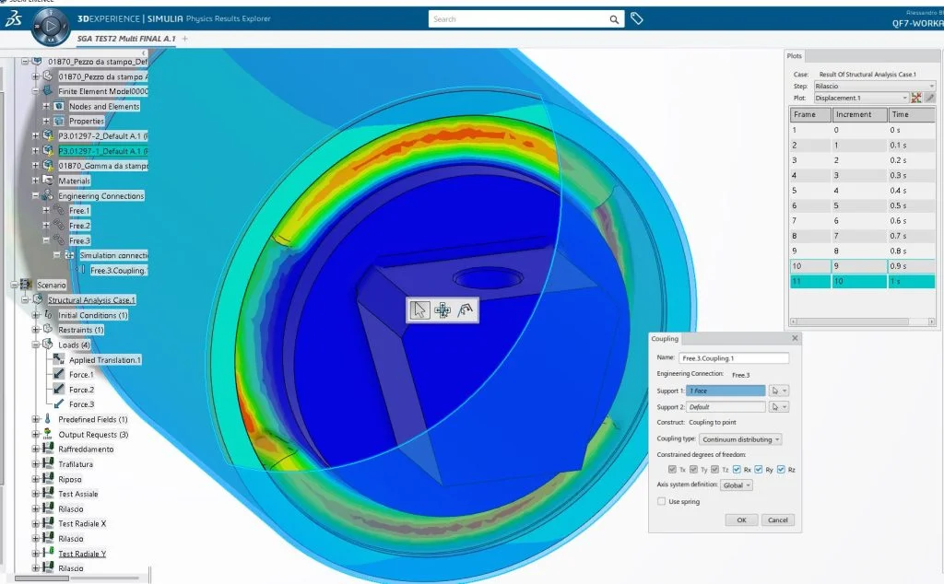Toggle the Rx degree of freedom checkbox

736,470
